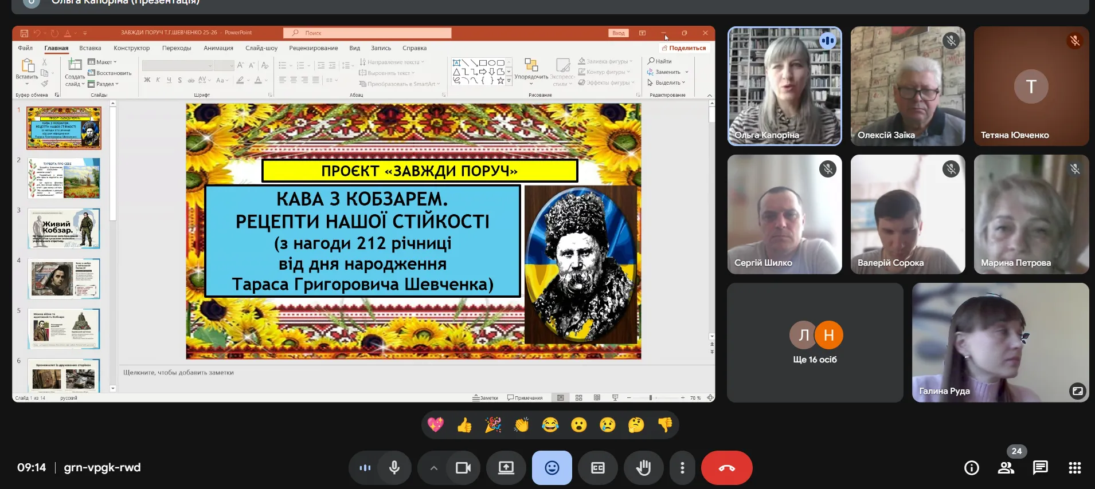
Task: Toggle closed captions button
Action: coord(597,468)
